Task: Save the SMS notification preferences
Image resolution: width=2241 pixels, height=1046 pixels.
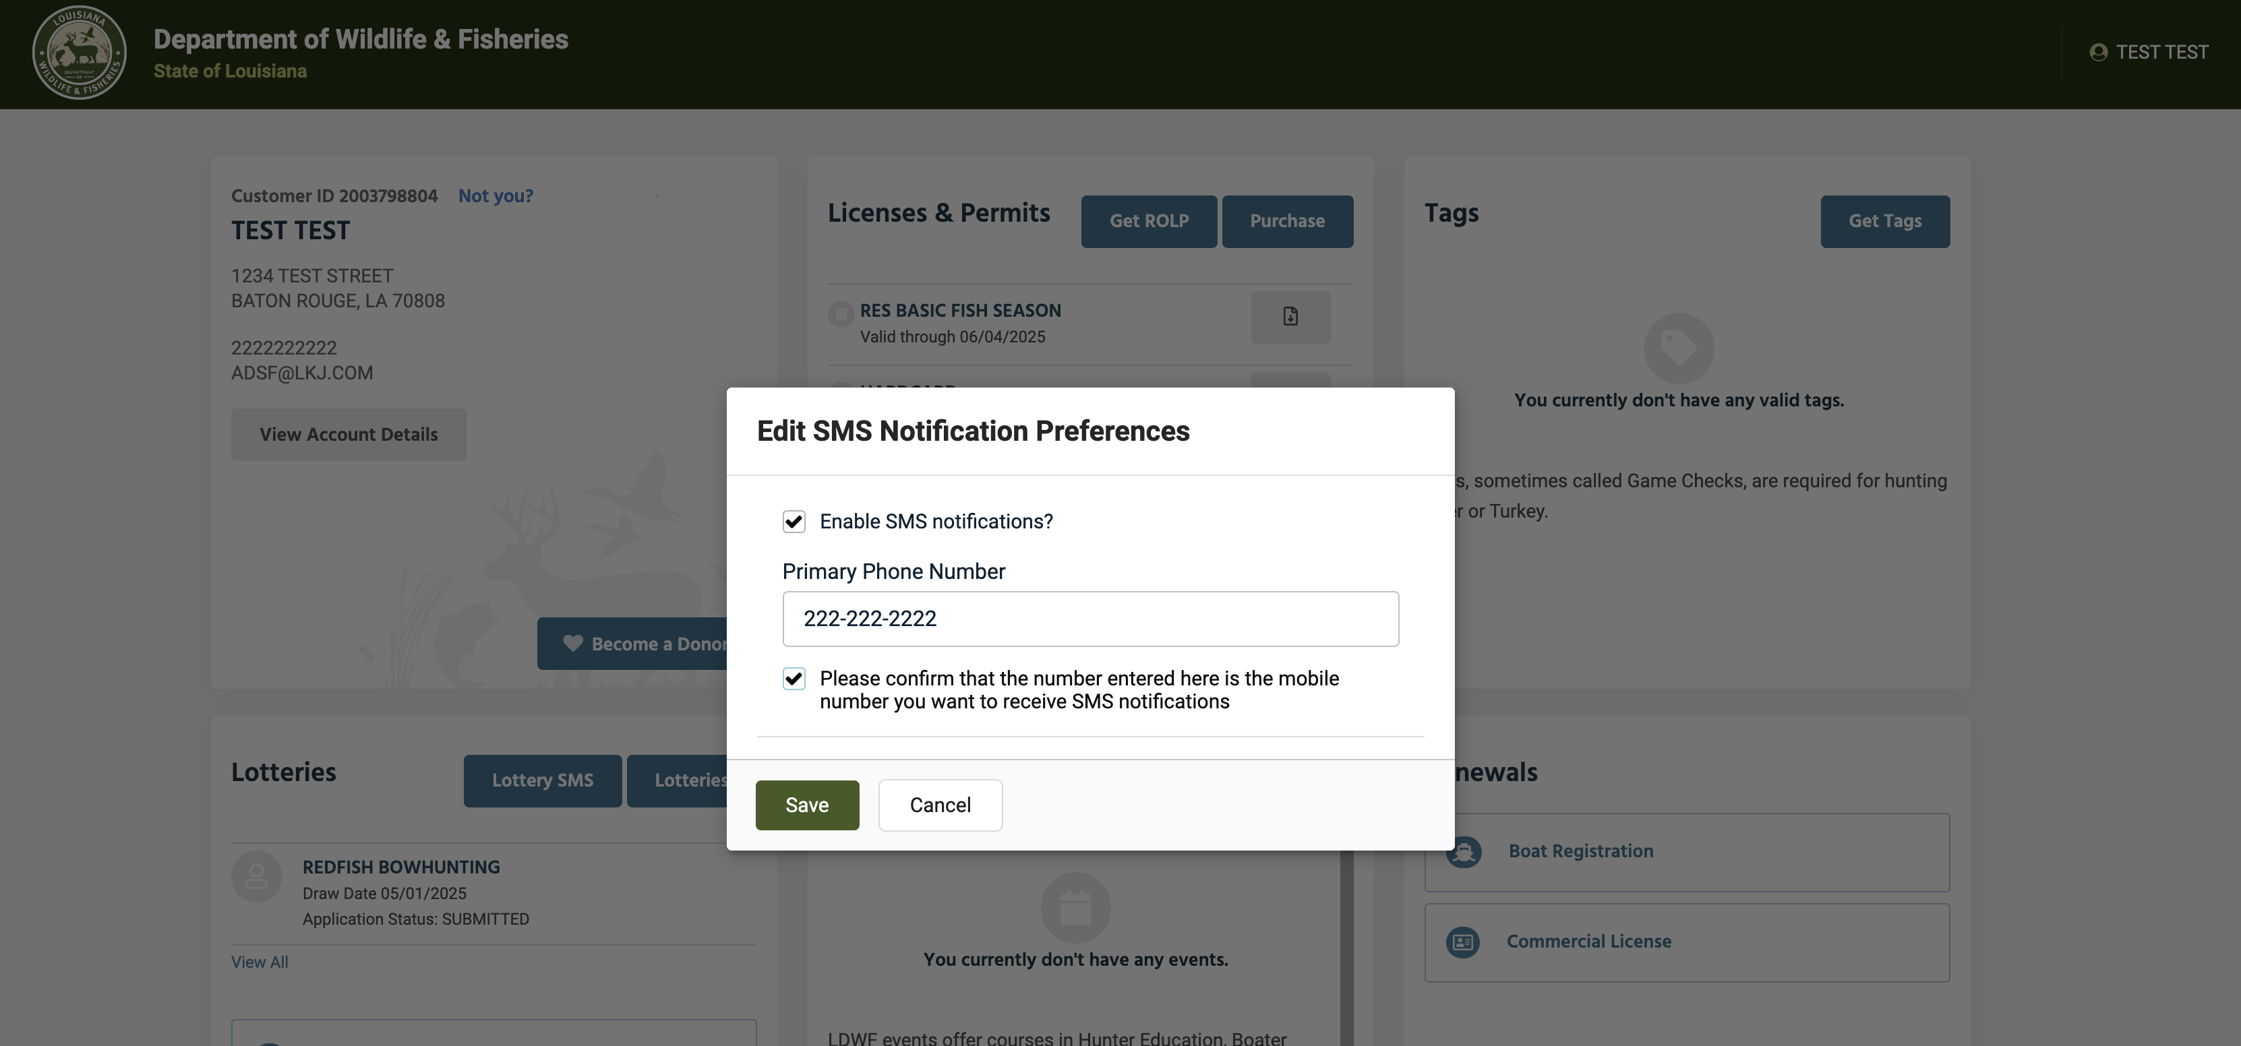Action: point(806,805)
